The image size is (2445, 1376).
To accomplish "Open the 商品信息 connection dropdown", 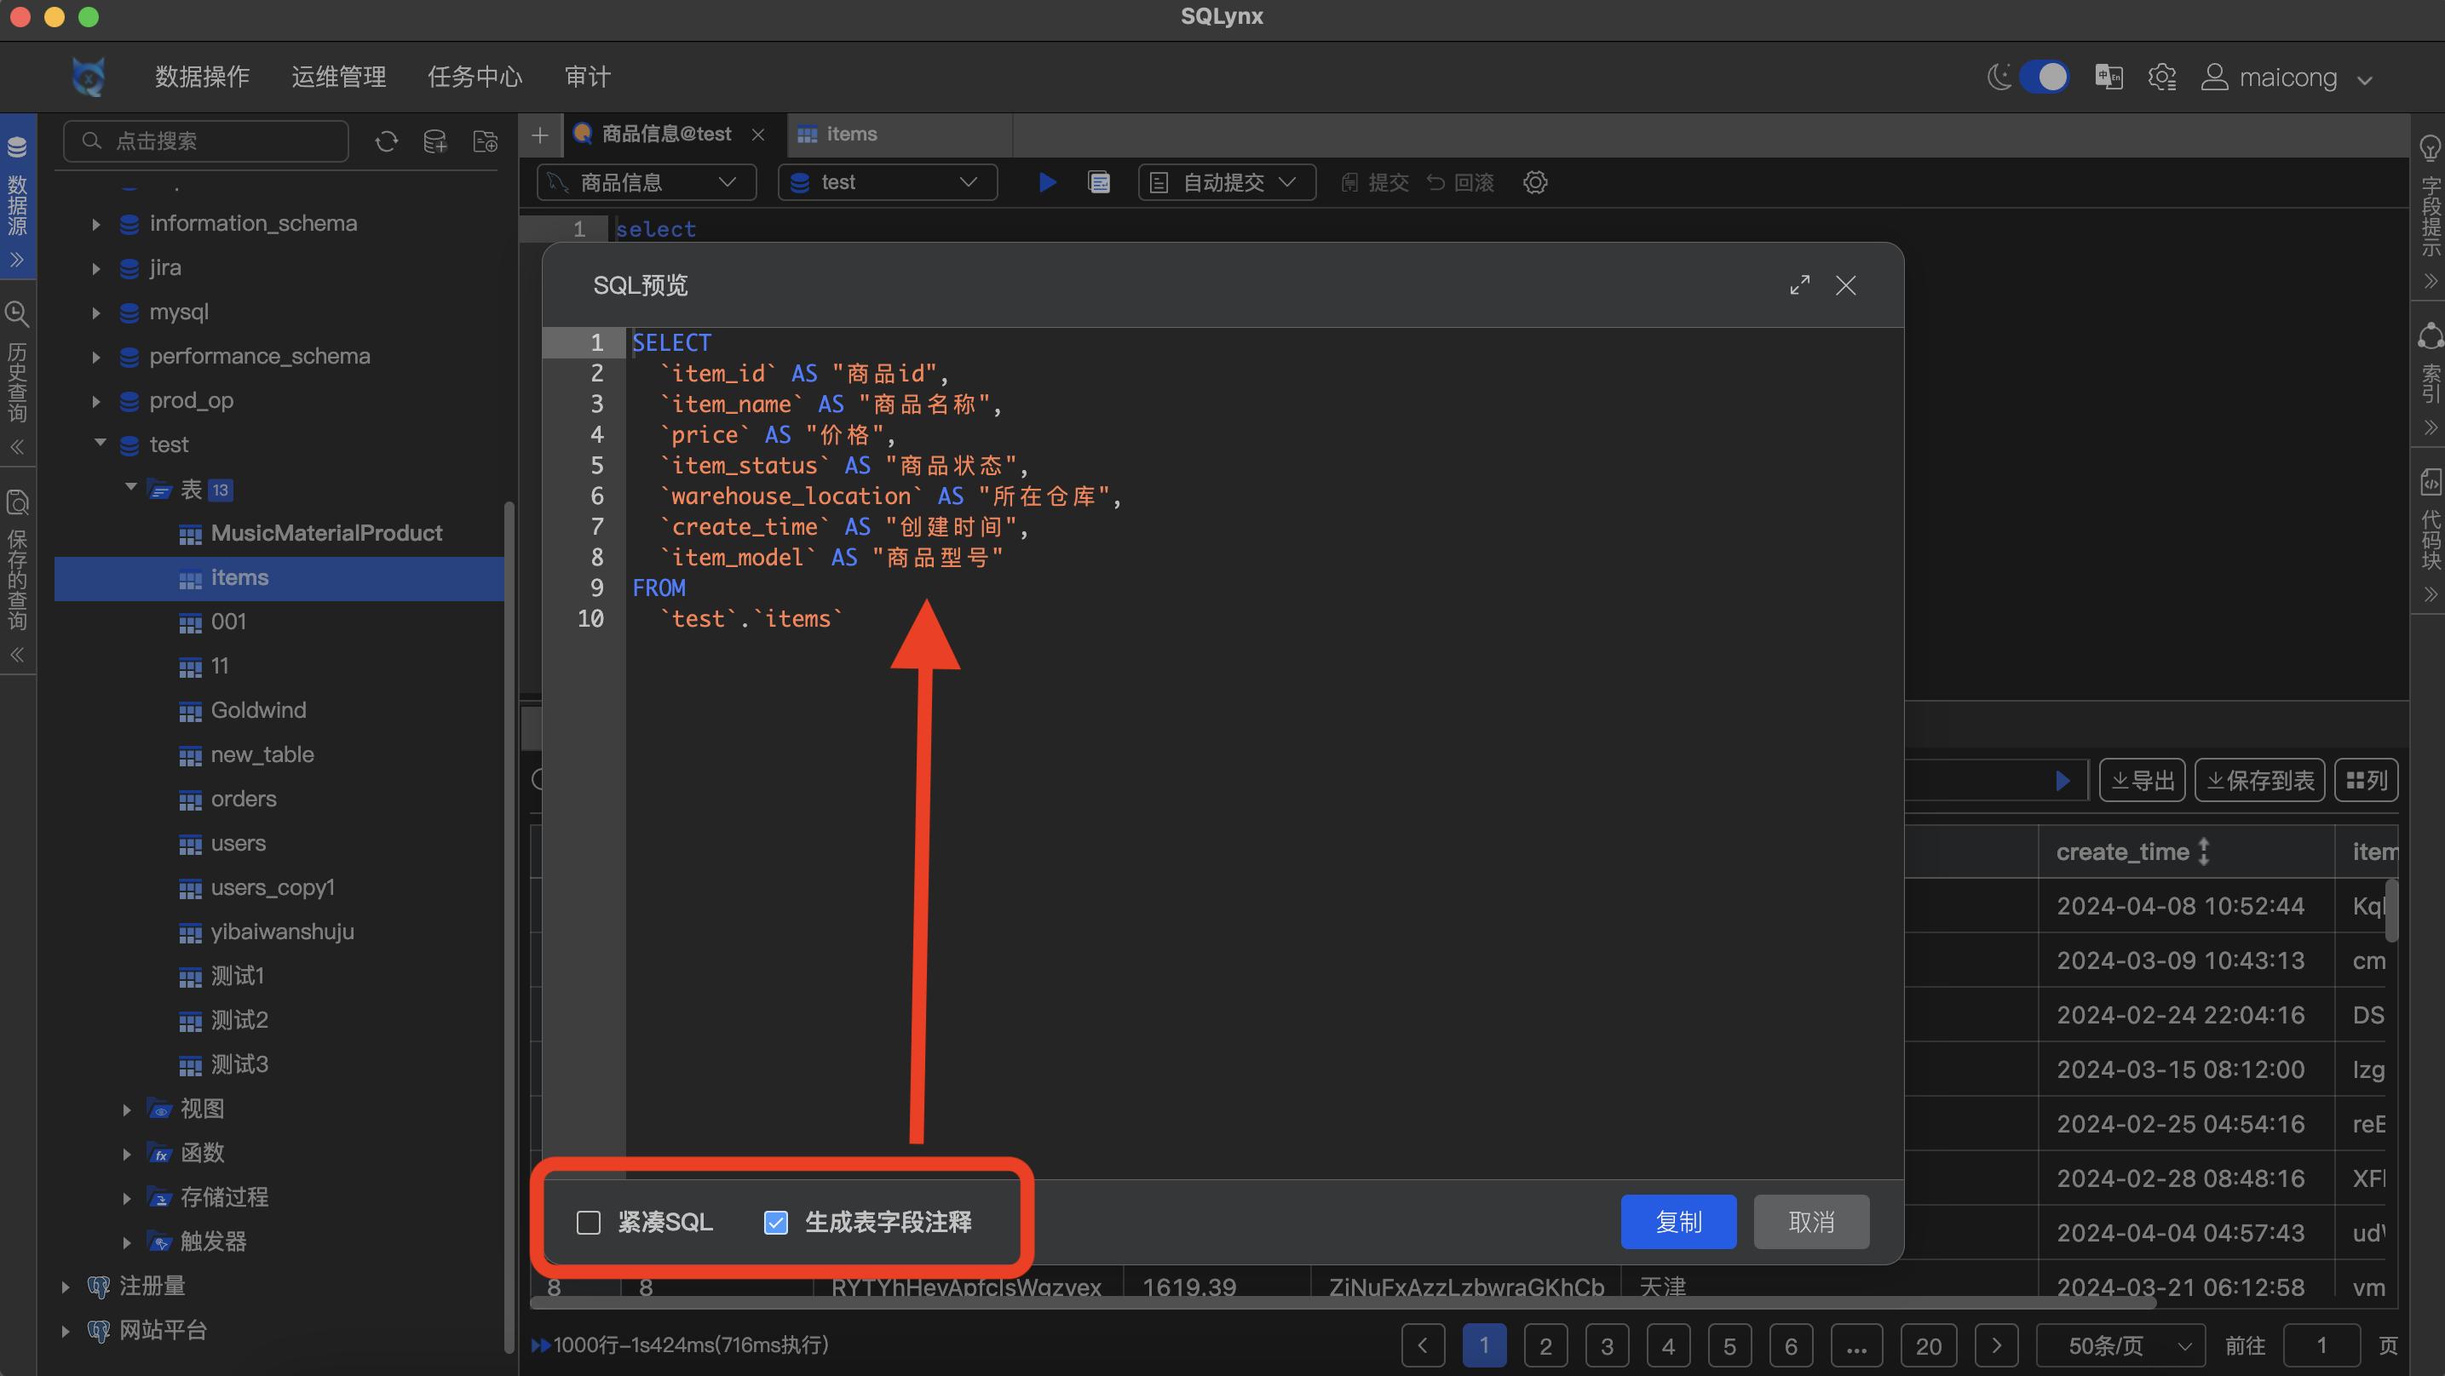I will [x=646, y=182].
